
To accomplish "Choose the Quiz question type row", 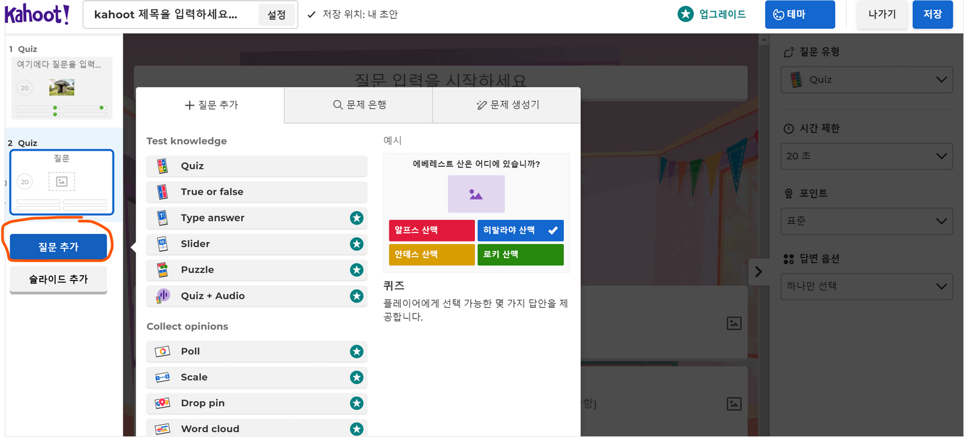I will [x=257, y=166].
